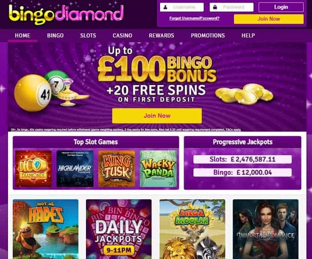The image size is (312, 259).
Task: Go to the Bingo menu tab
Action: (55, 35)
